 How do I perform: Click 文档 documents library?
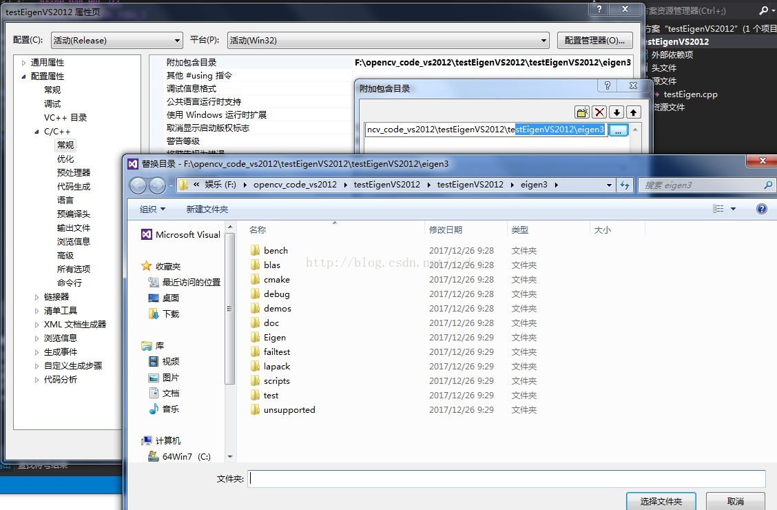[x=164, y=393]
